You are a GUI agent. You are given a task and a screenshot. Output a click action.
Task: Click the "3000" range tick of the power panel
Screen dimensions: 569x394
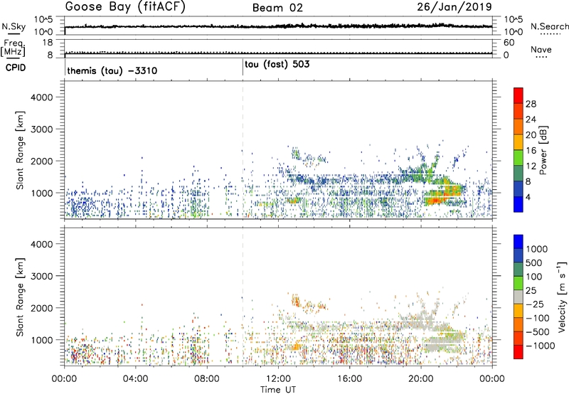(42, 129)
